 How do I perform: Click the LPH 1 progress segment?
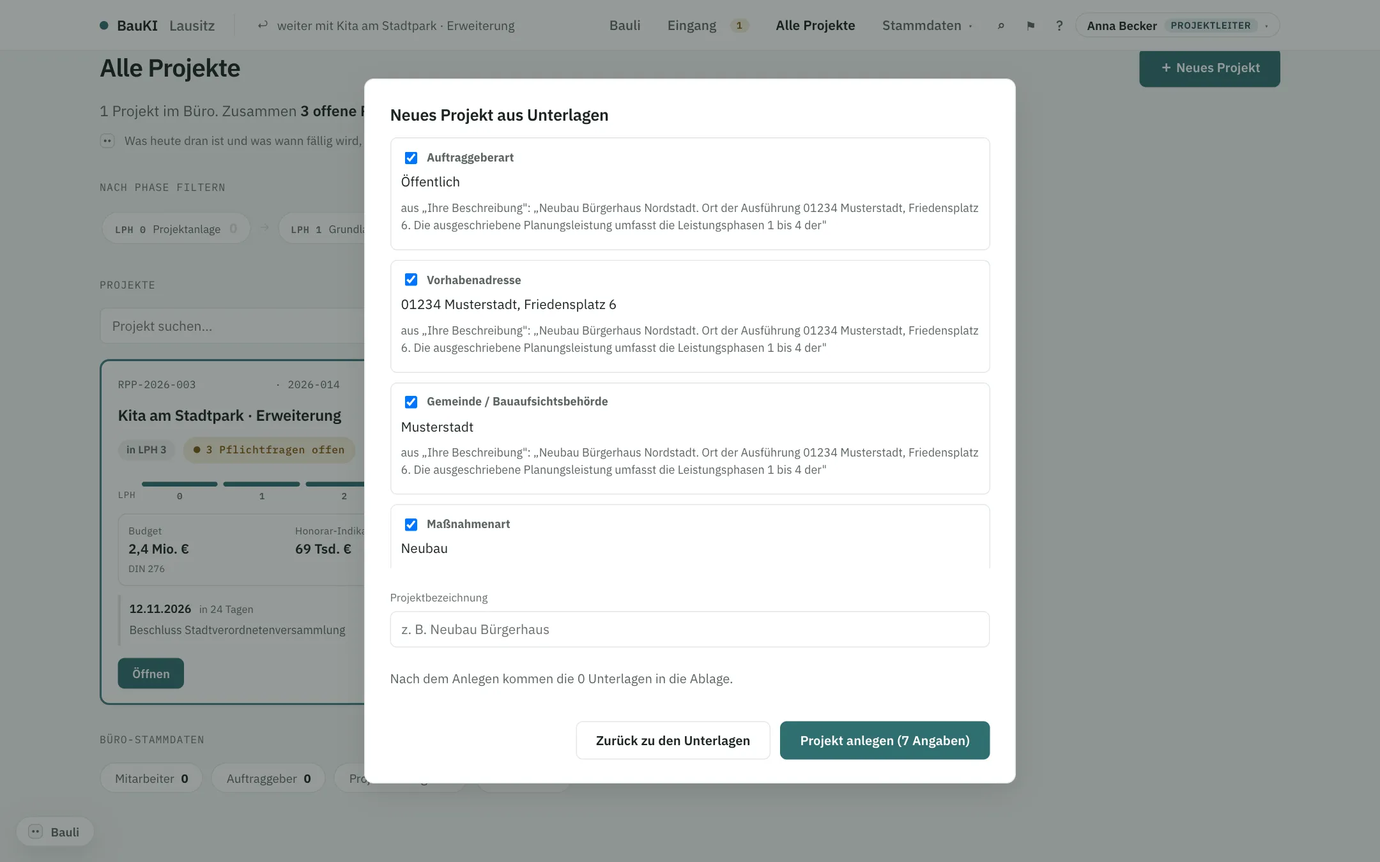point(261,484)
